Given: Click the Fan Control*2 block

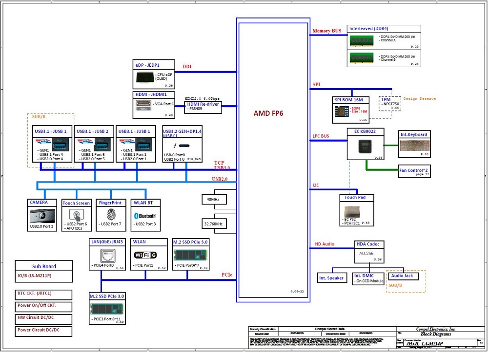Looking at the screenshot, I should 414,171.
